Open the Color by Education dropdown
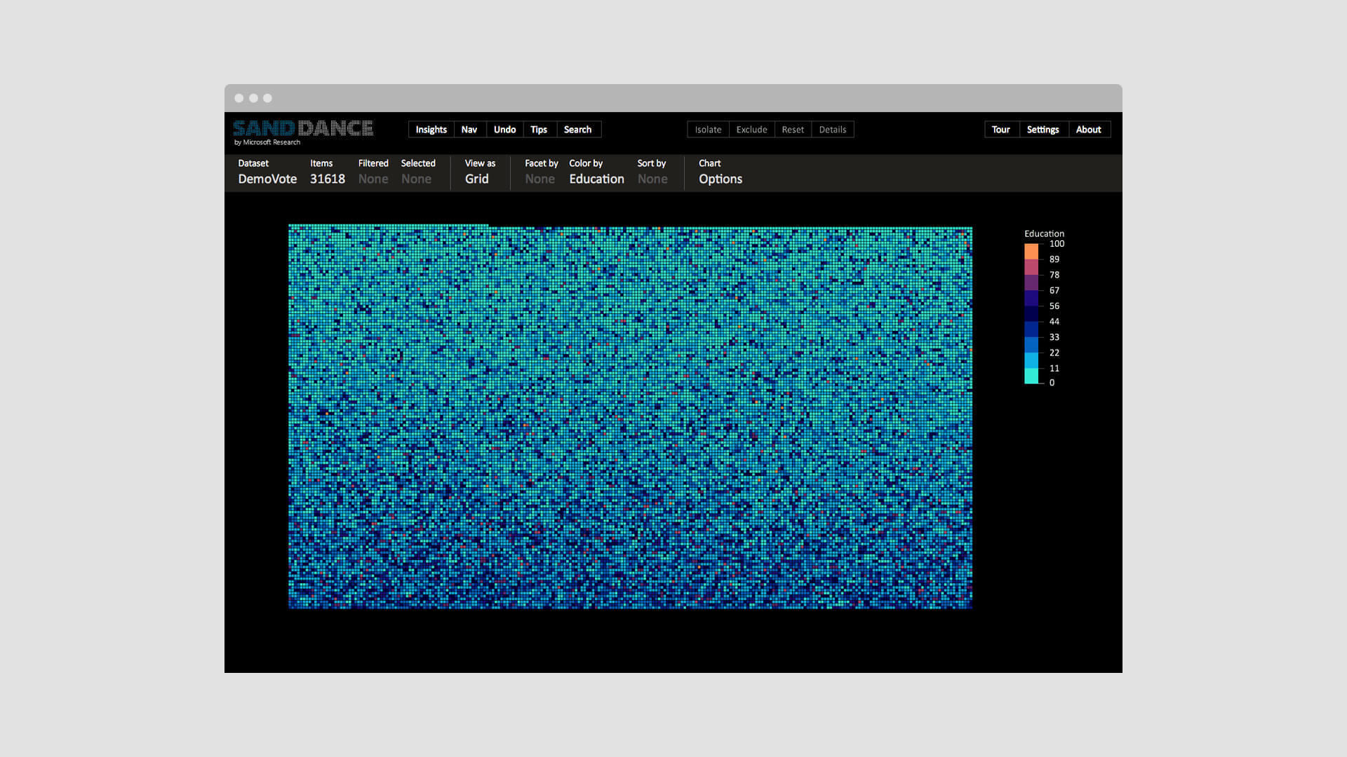 pyautogui.click(x=596, y=172)
